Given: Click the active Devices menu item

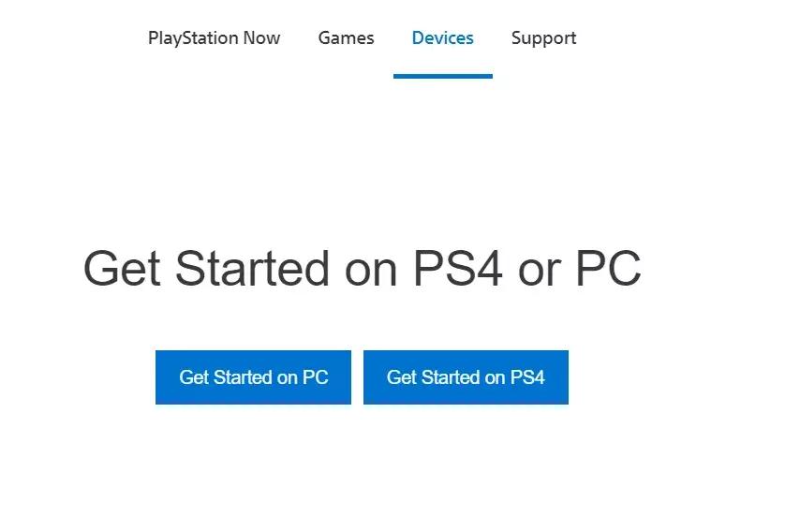Looking at the screenshot, I should [442, 38].
